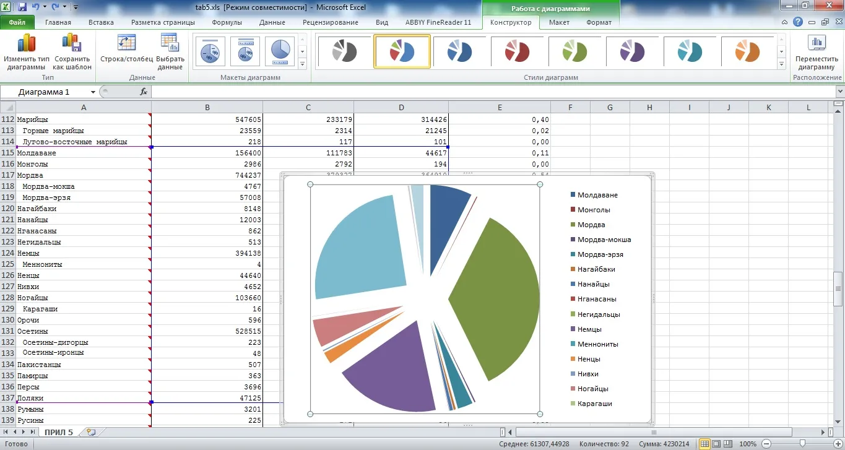
Task: Choose the green pie chart style thumbnail
Action: click(574, 51)
